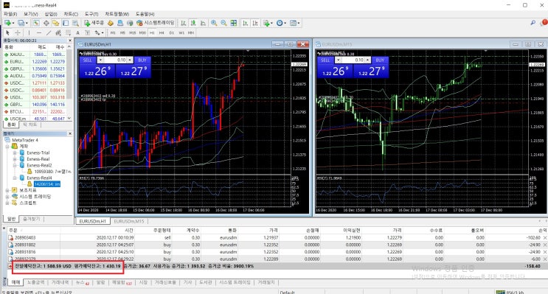This screenshot has width=548, height=294.
Task: Expand the 스크립트 navigator node
Action: click(x=7, y=203)
